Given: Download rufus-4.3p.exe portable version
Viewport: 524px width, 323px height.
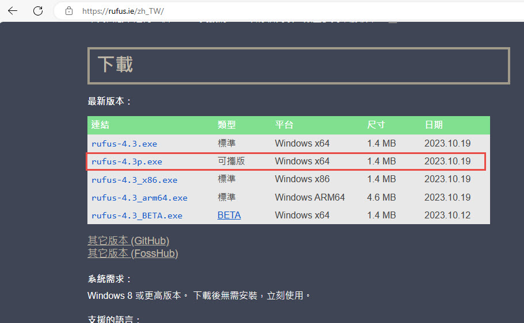Looking at the screenshot, I should tap(127, 161).
